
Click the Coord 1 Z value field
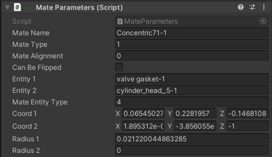pyautogui.click(x=247, y=114)
